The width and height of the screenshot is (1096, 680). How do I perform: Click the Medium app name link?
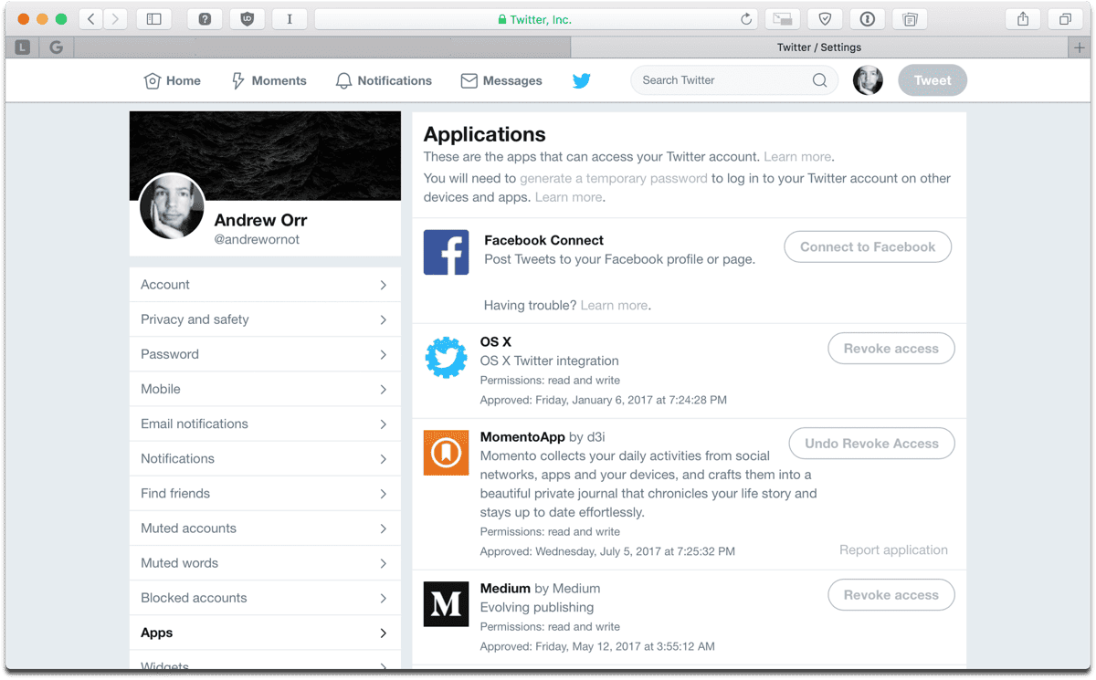click(x=505, y=589)
